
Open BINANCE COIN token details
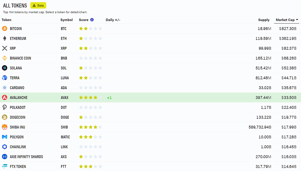(21, 58)
